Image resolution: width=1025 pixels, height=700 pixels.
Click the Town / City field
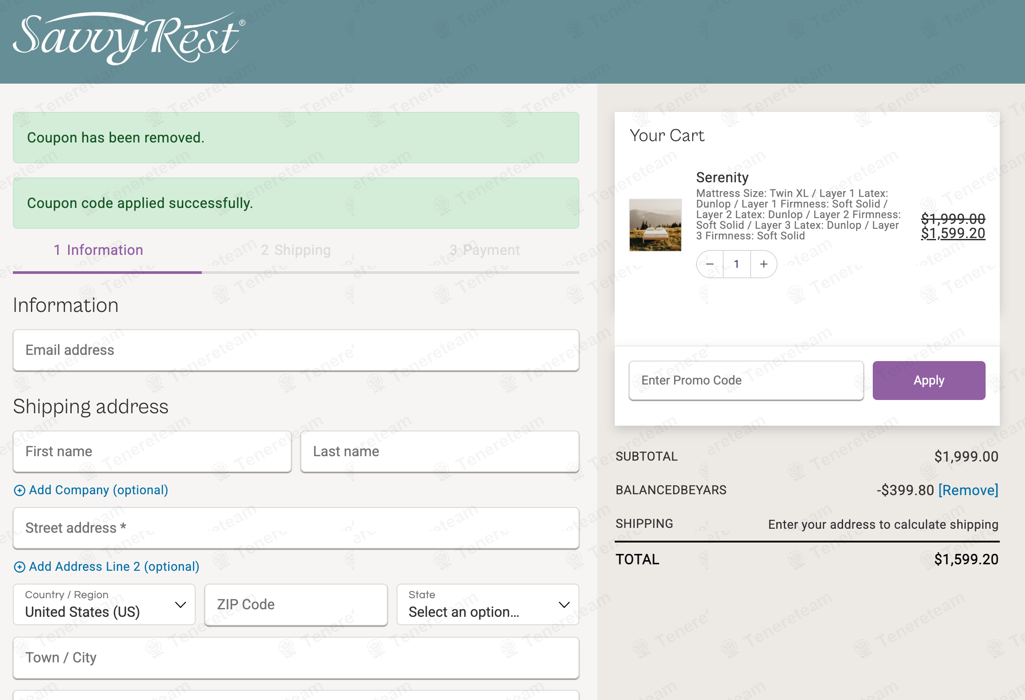296,658
